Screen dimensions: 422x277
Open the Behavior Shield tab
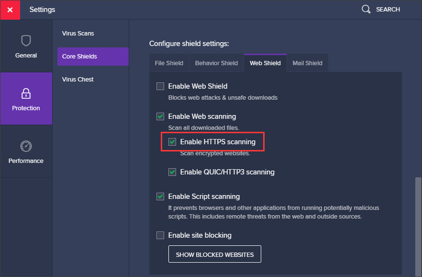216,63
